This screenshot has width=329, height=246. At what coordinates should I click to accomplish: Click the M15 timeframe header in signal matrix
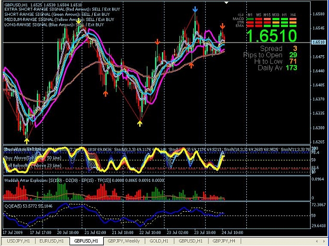coord(267,15)
